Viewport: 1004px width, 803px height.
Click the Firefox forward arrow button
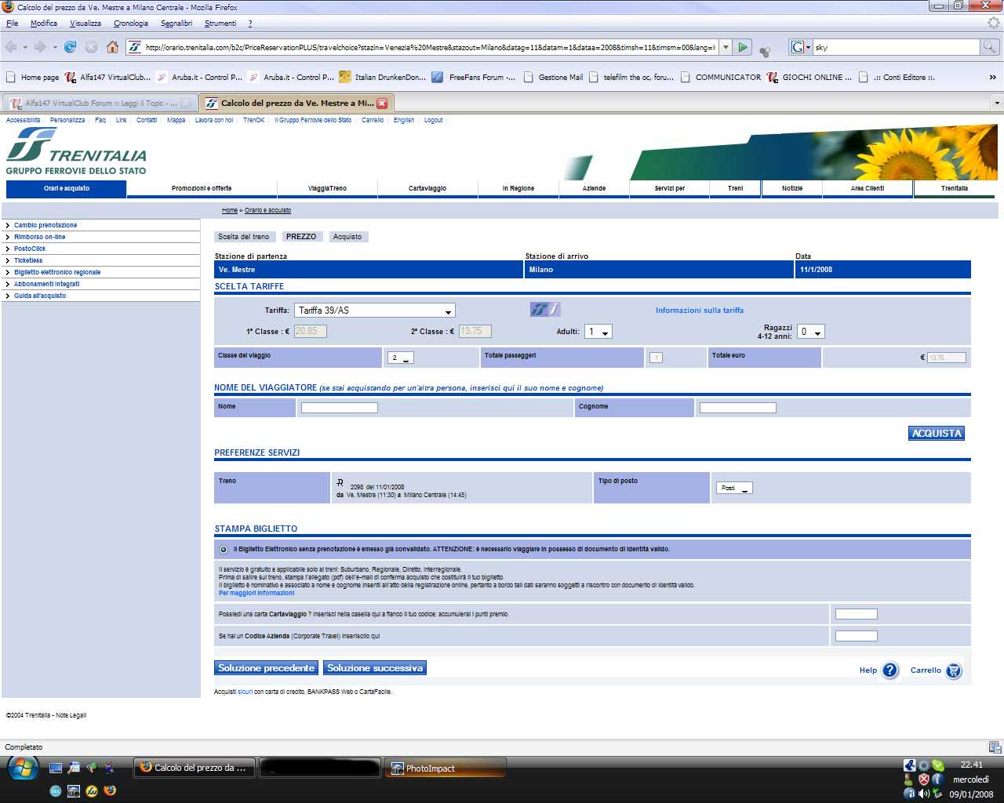pyautogui.click(x=40, y=47)
